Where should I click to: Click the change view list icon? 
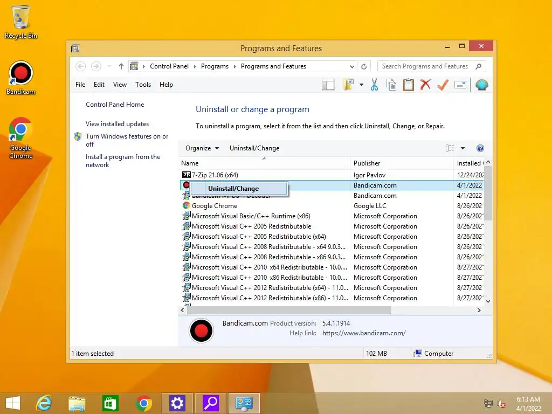[450, 148]
